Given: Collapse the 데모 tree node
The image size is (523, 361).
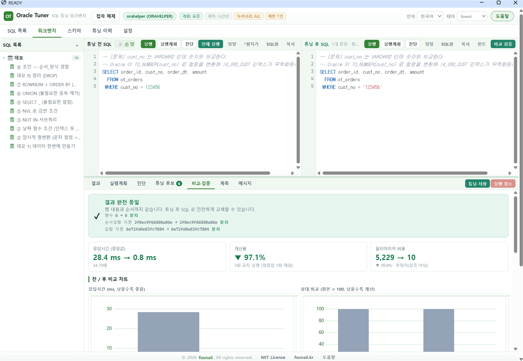Looking at the screenshot, I should click(4, 58).
